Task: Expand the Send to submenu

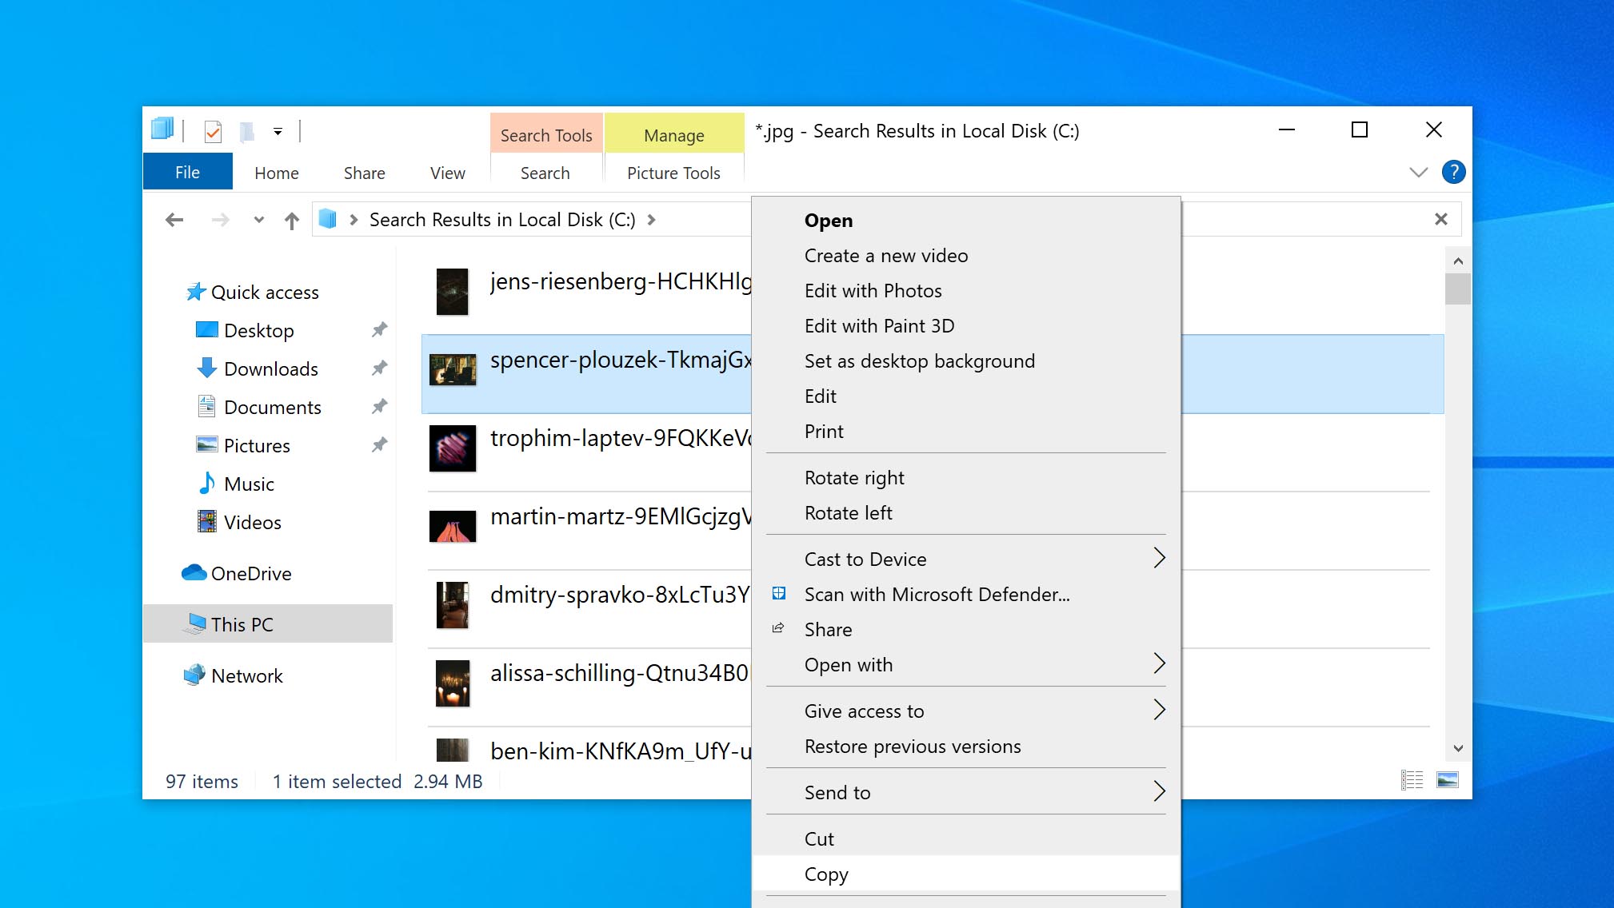Action: (x=1159, y=792)
